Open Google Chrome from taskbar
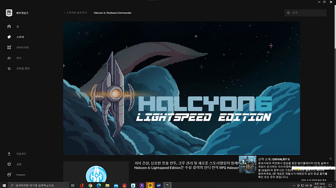The image size is (336, 188). click(x=90, y=185)
